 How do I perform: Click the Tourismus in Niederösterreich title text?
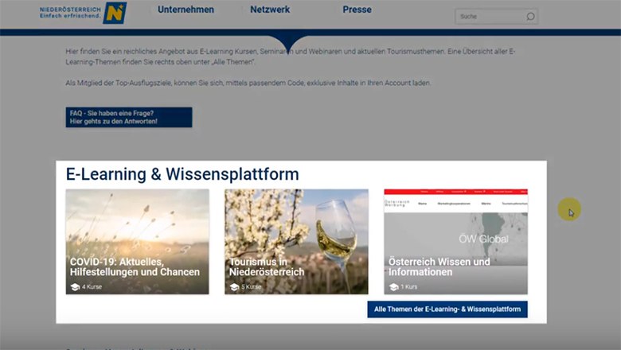[x=267, y=267]
